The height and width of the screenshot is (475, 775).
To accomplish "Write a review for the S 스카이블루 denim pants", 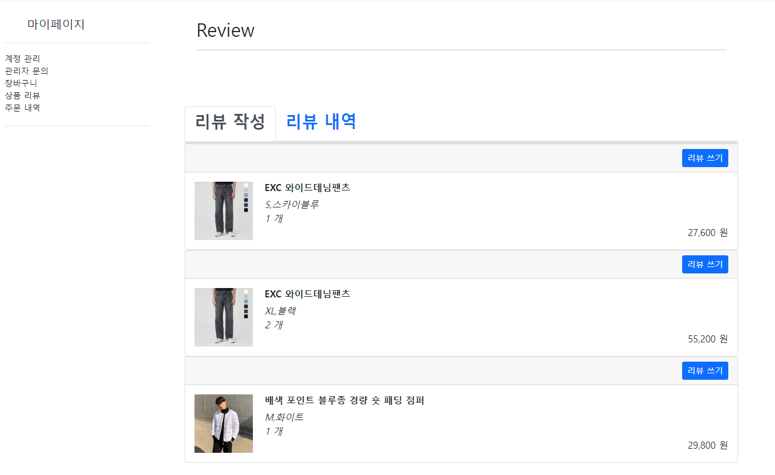I will (x=705, y=158).
